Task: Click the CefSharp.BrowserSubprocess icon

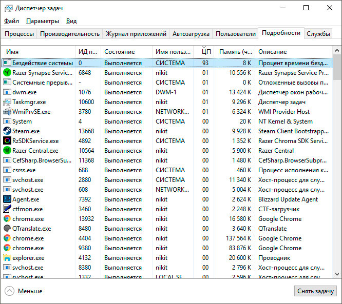Action: pos(7,160)
